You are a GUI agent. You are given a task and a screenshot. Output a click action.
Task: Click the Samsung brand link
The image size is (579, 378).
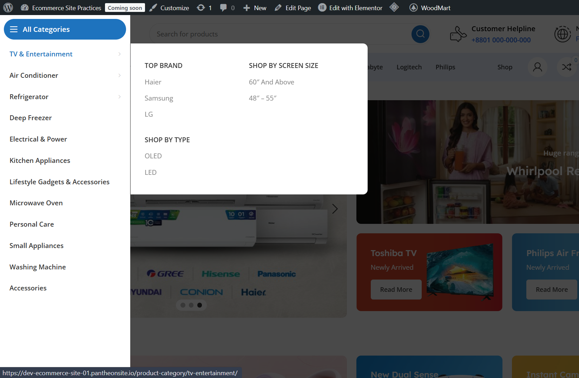pos(159,98)
